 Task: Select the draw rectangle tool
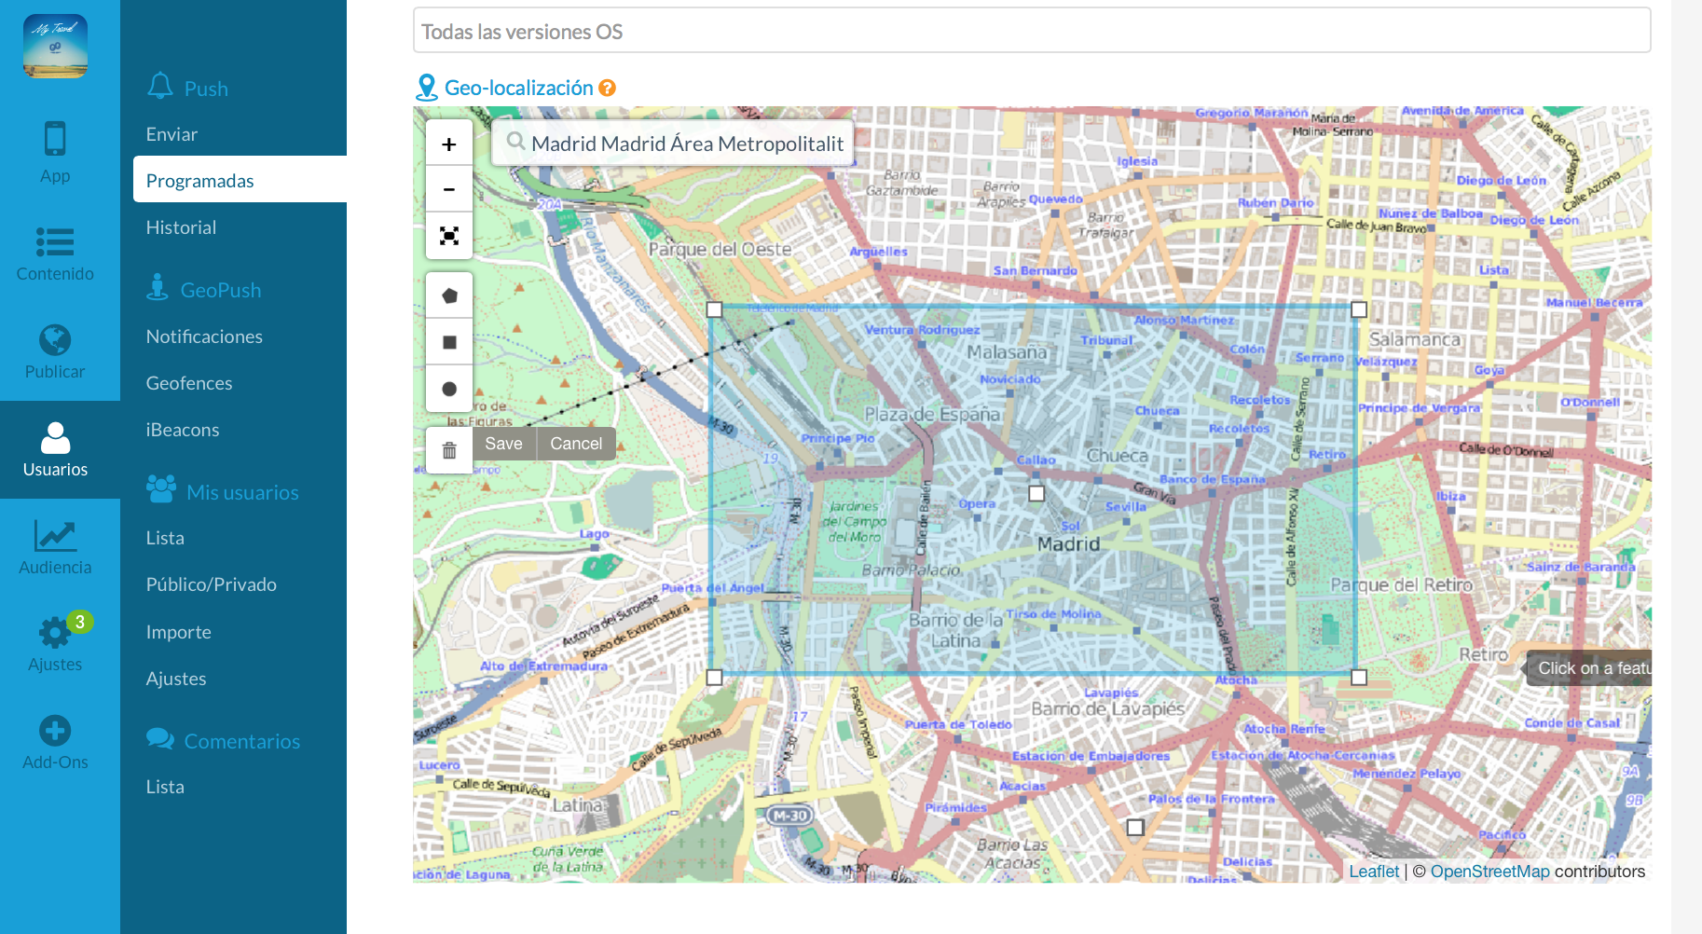(449, 343)
